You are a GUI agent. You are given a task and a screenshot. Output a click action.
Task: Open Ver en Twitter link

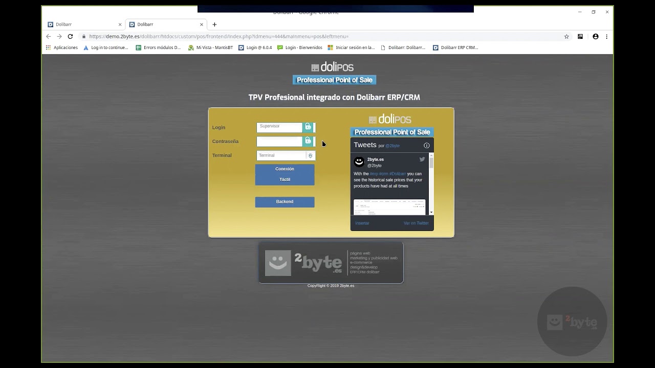[416, 223]
